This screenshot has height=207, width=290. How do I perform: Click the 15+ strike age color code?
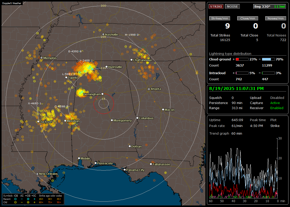[x=41, y=199]
